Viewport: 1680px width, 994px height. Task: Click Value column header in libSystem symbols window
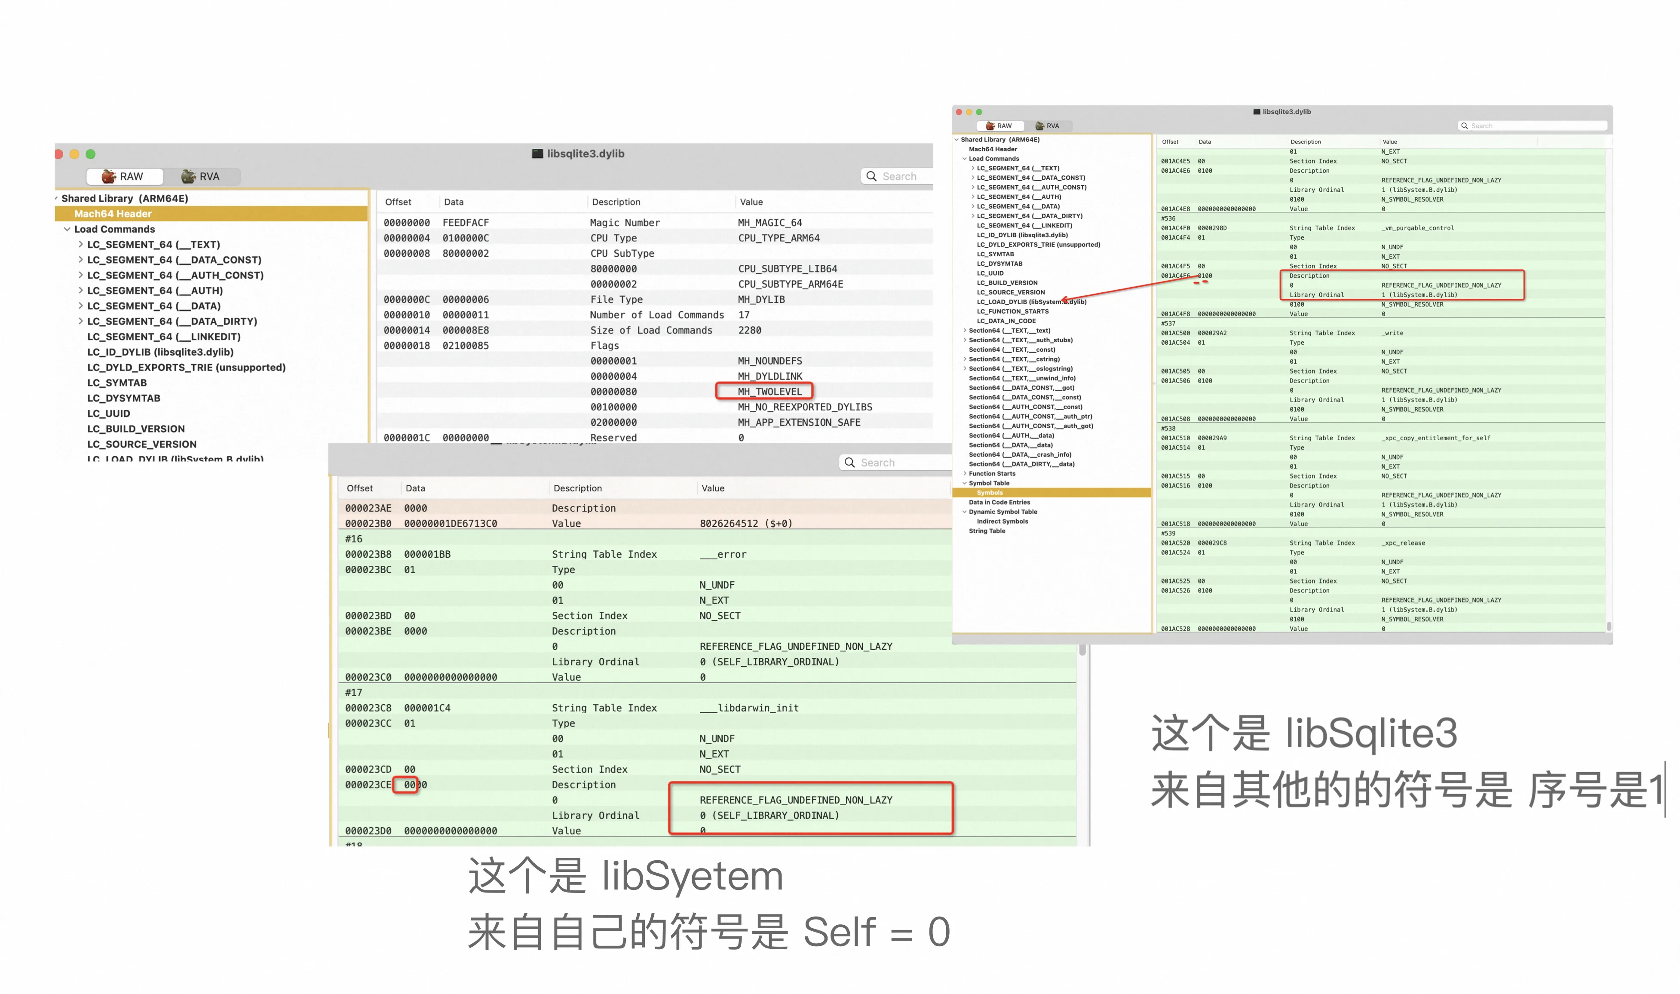[713, 488]
